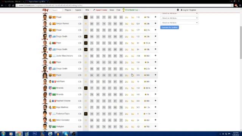Reload the page with the browser refresh icon
This screenshot has height=136, width=242.
coord(9,5)
